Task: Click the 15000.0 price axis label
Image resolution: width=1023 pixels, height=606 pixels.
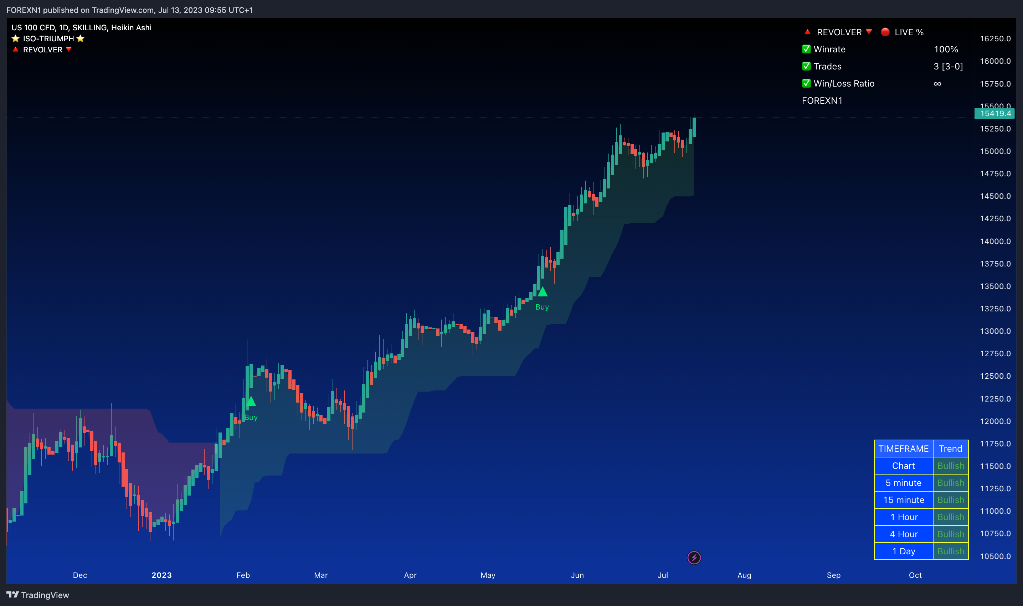Action: (x=995, y=151)
